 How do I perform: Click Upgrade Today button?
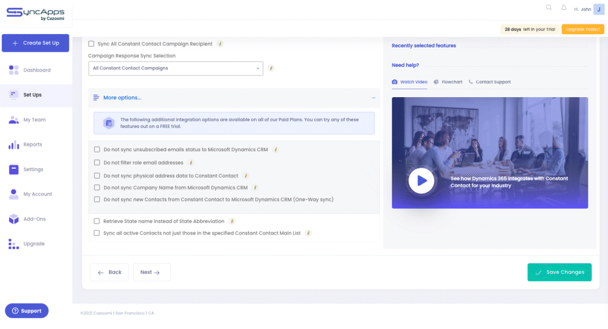point(583,29)
